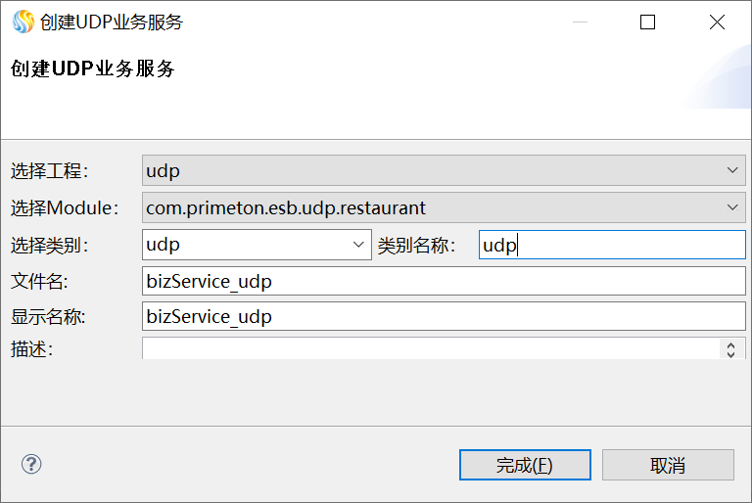The height and width of the screenshot is (503, 752).
Task: Click the help question mark icon
Action: (x=31, y=464)
